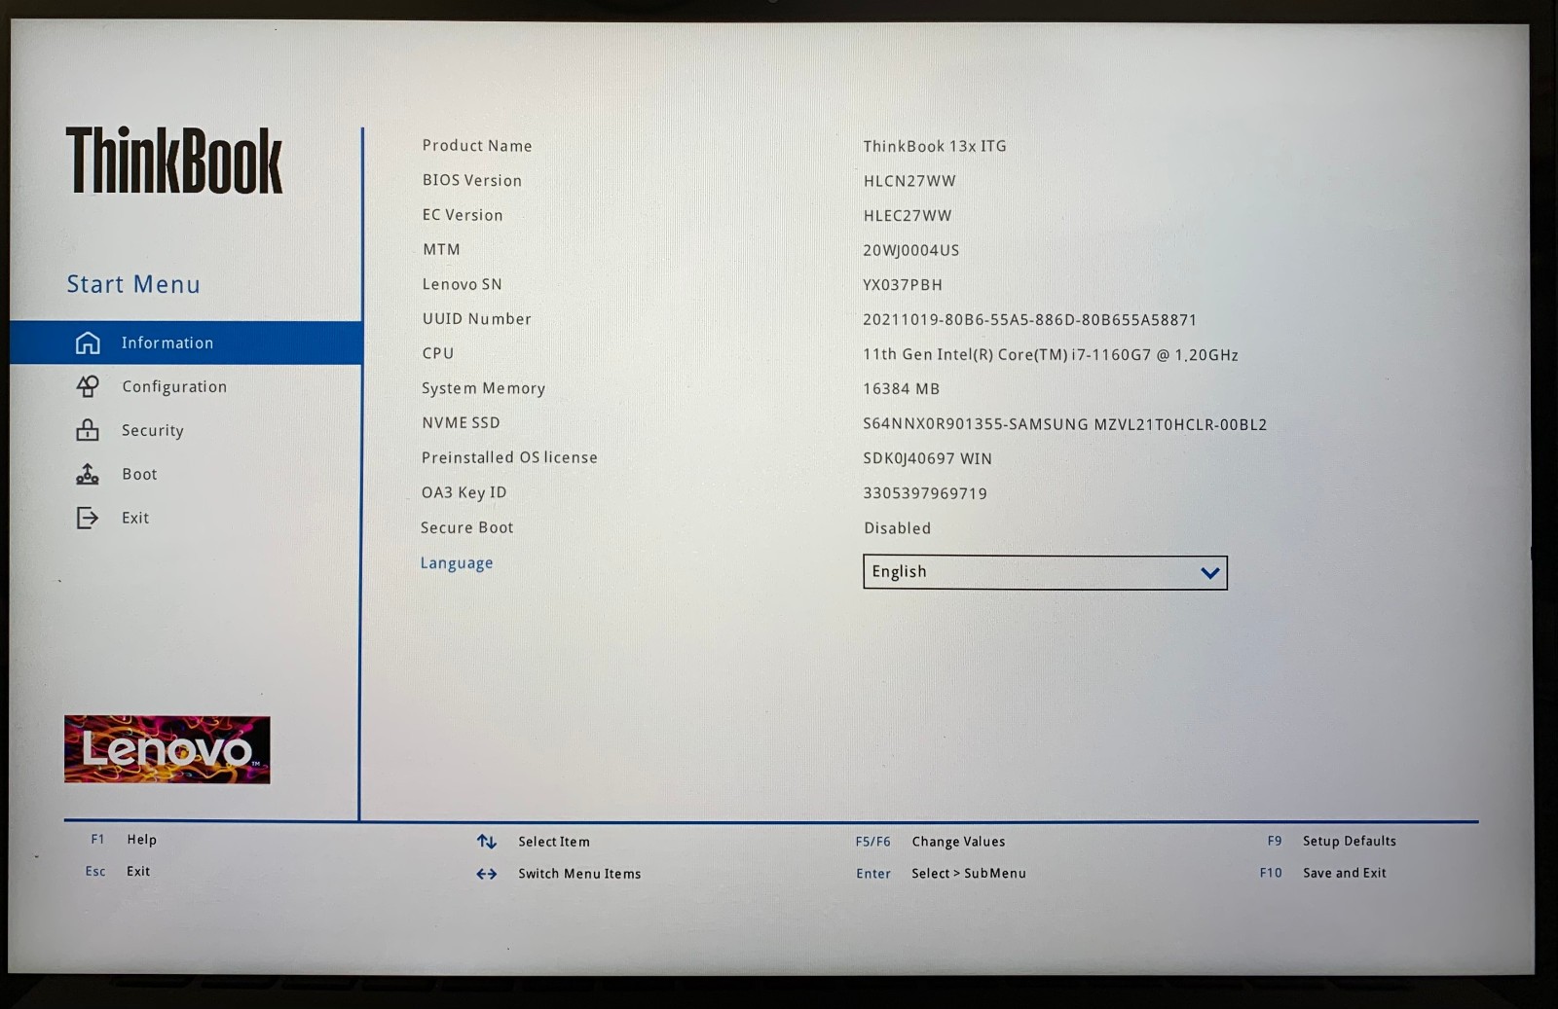The height and width of the screenshot is (1009, 1558).
Task: Click Product Name value ThinkBook 13x ITG
Action: click(935, 146)
